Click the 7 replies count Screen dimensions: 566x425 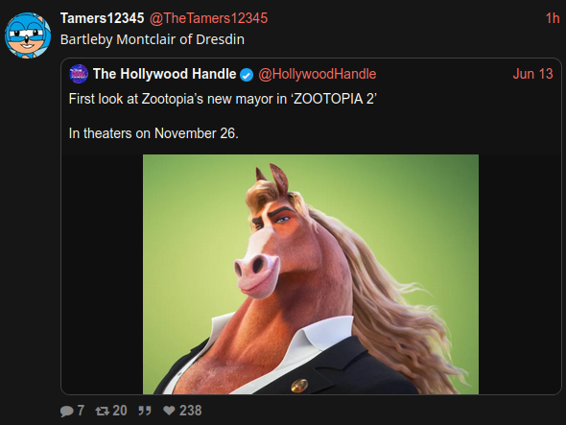81,411
